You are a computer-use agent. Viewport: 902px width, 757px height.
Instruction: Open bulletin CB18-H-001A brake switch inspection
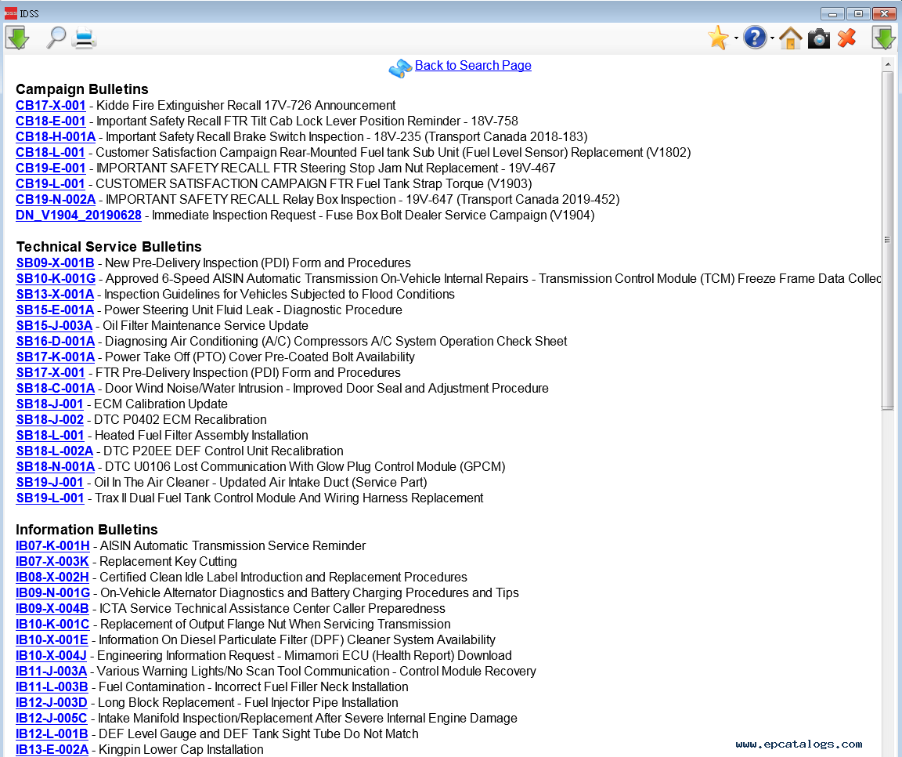(56, 136)
